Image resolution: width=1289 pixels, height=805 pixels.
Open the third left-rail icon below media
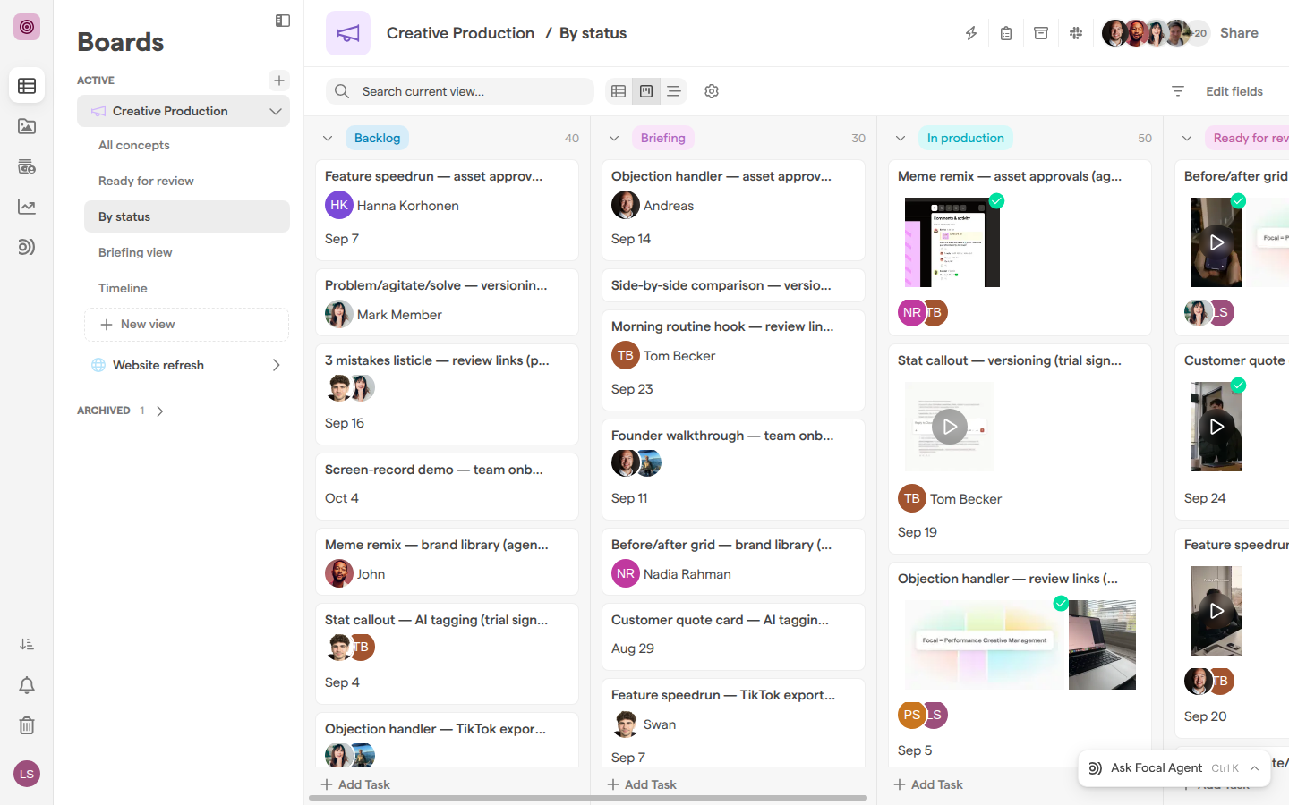click(27, 166)
